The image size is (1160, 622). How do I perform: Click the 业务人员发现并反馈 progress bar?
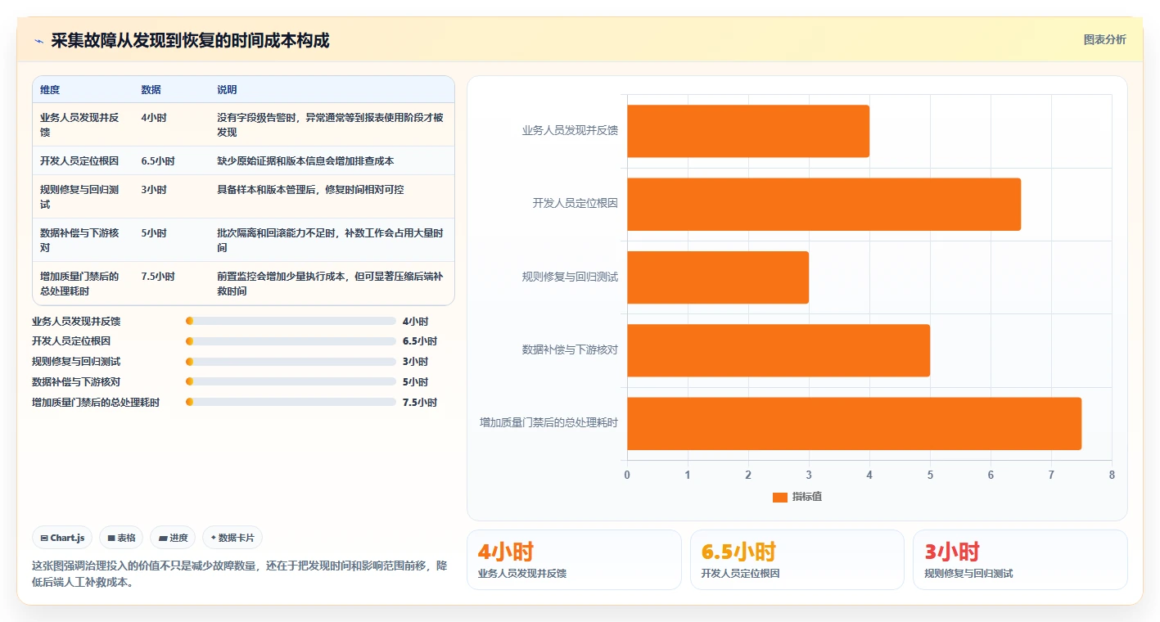click(x=291, y=322)
